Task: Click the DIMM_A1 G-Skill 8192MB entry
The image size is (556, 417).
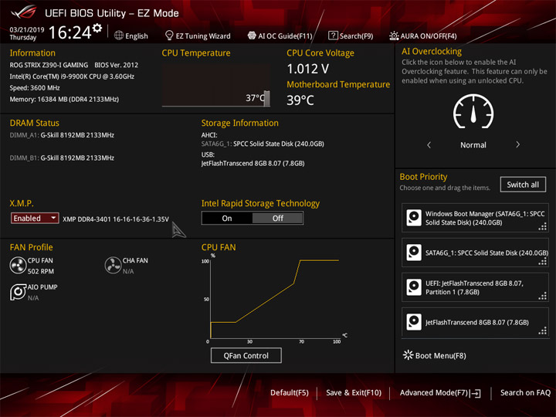Action: point(62,135)
